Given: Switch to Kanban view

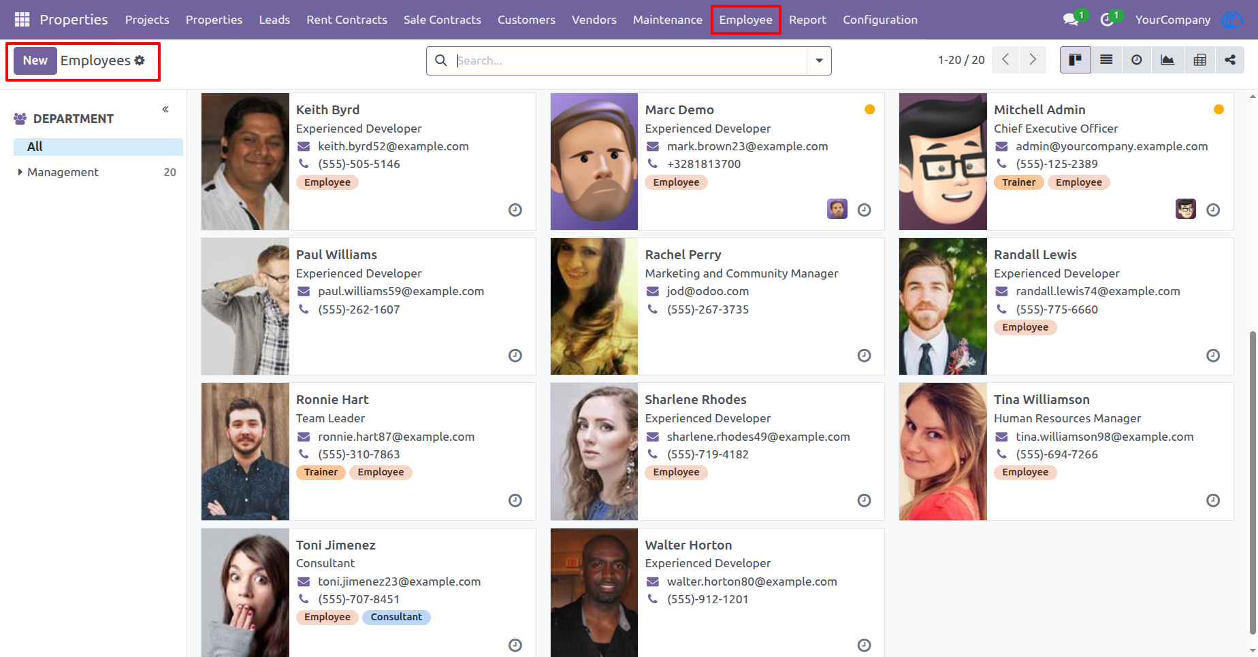Looking at the screenshot, I should [x=1075, y=60].
